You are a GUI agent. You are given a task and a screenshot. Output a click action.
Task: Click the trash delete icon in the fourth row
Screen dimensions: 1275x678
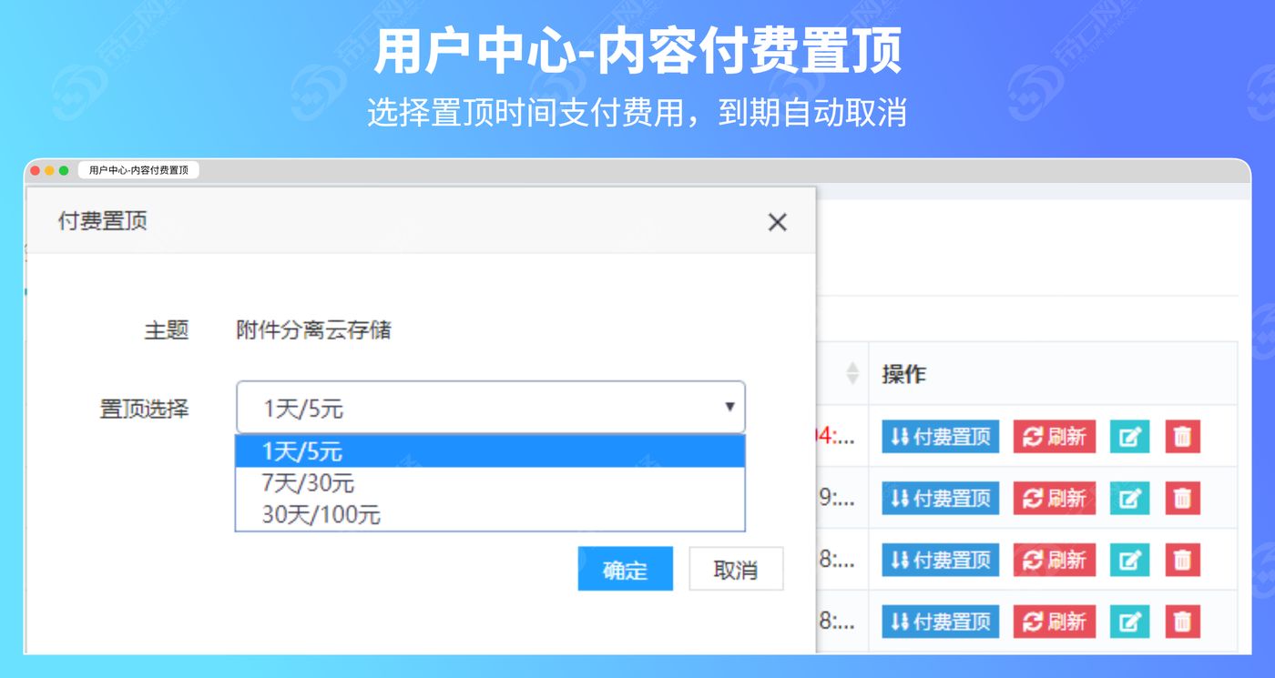[x=1182, y=622]
